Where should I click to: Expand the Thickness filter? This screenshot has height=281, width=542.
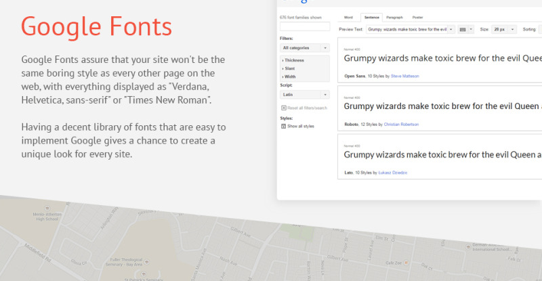(293, 60)
